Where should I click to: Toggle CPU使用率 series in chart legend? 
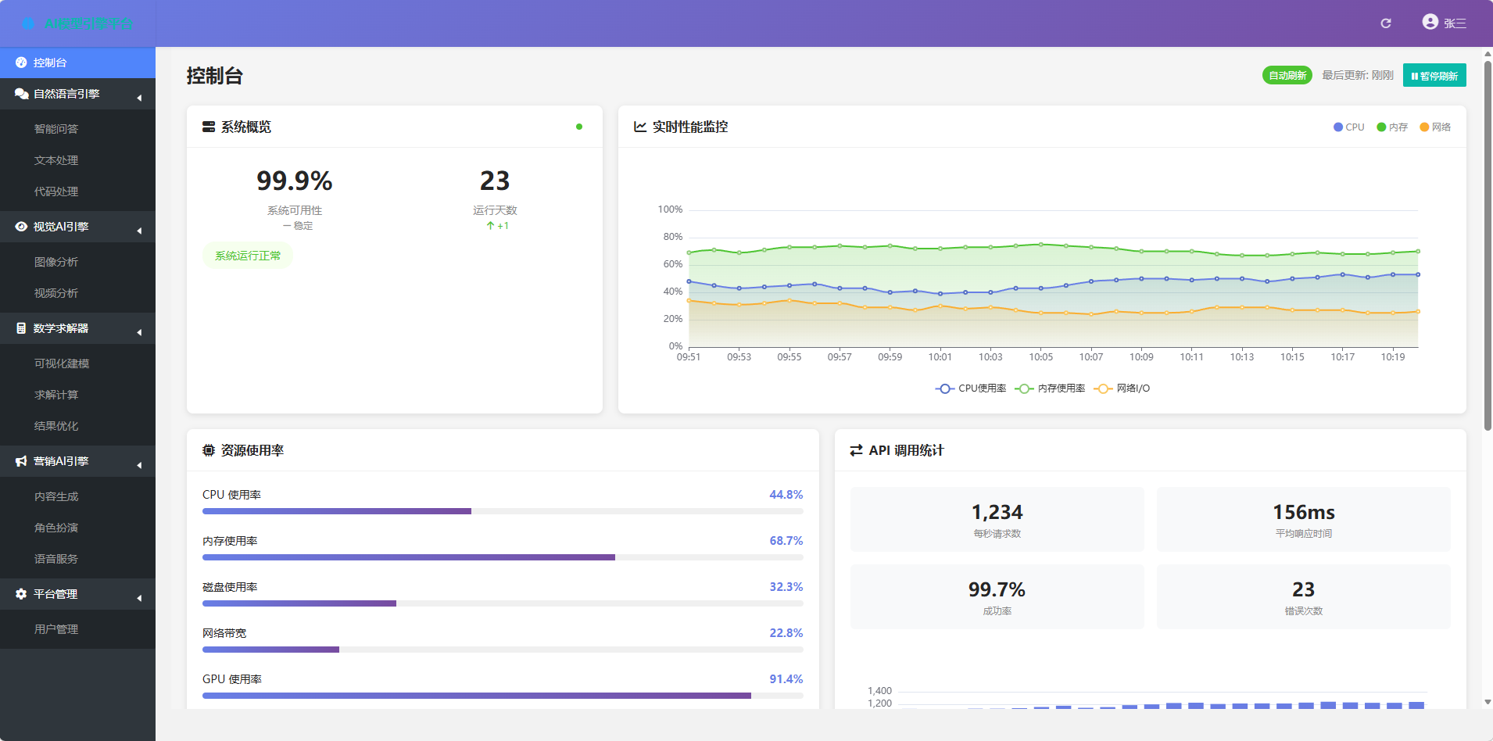pyautogui.click(x=971, y=388)
